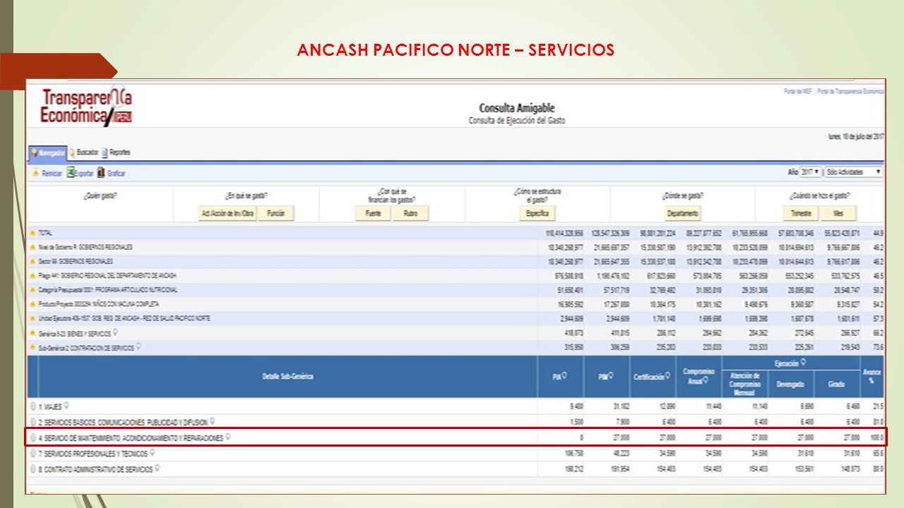Click up-arrow icon beside Pliego 441 row
Viewport: 904px width, 508px height.
click(32, 275)
